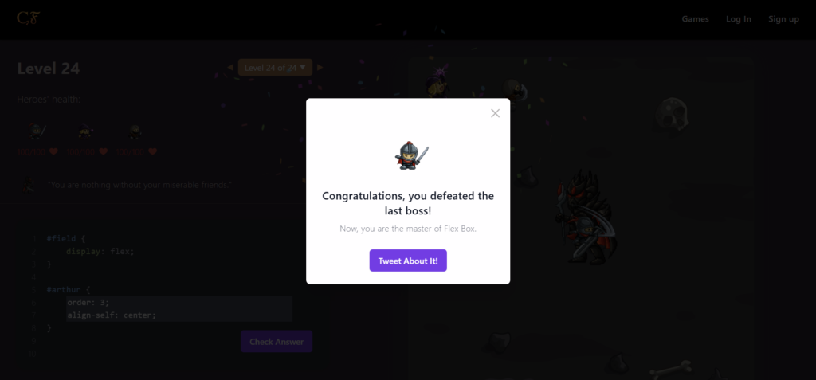The image size is (816, 380).
Task: Click the knight avatar in the modal
Action: tap(411, 155)
